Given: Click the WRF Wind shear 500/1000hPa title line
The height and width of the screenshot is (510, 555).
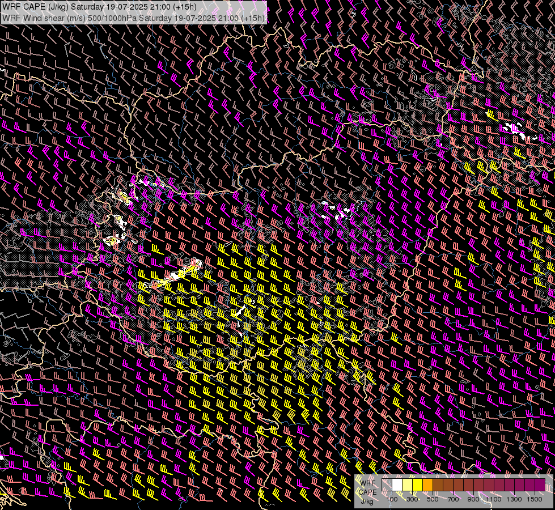Looking at the screenshot, I should (x=133, y=18).
